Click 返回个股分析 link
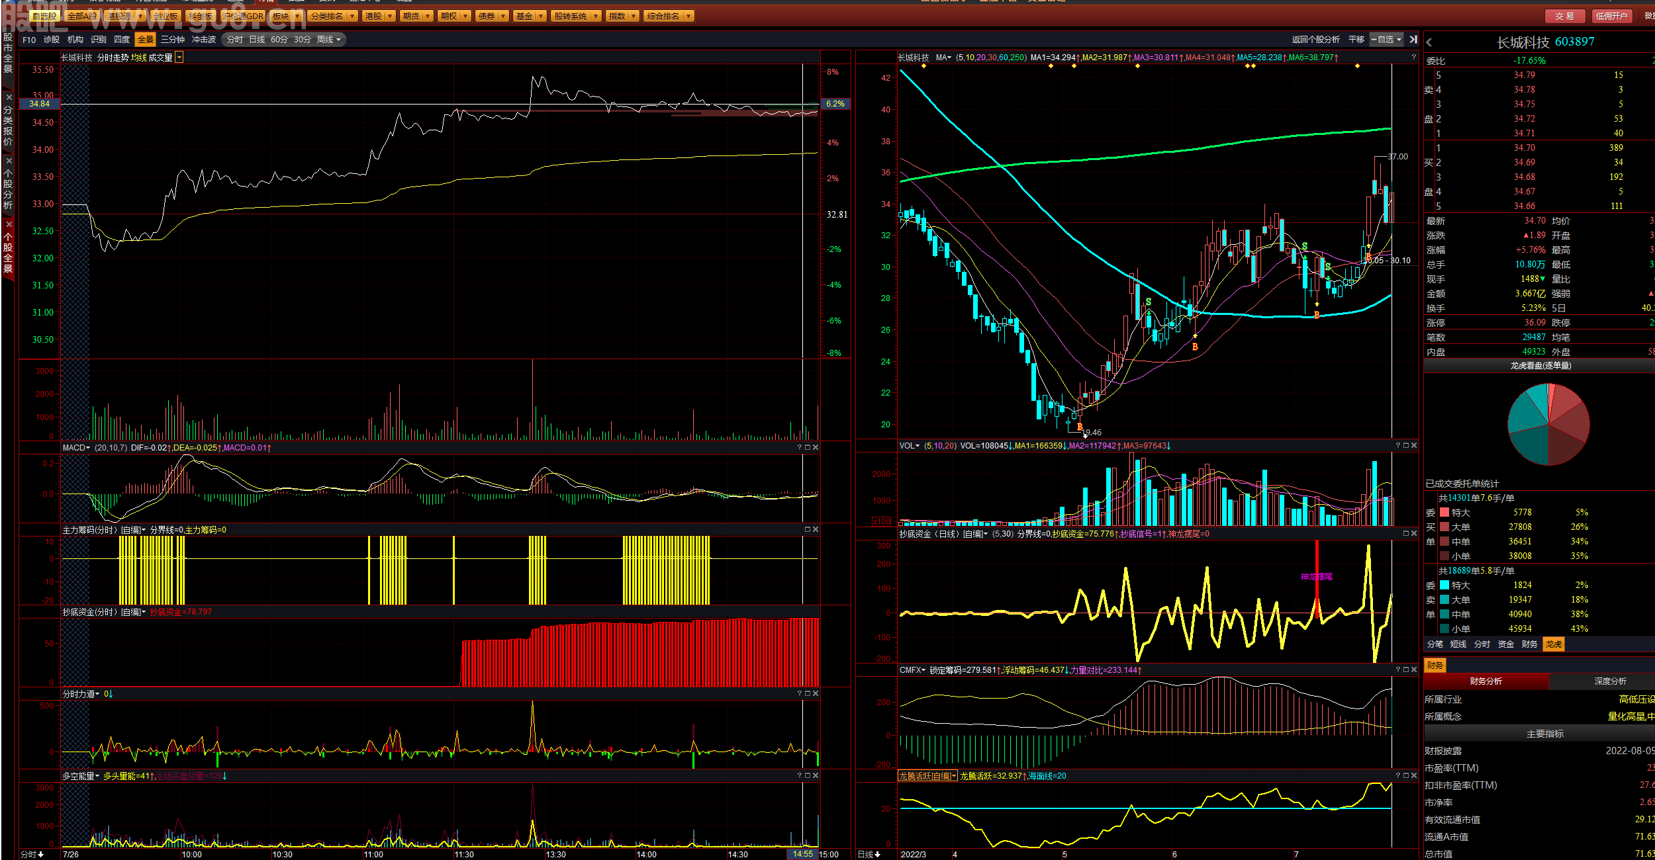 [x=1316, y=40]
